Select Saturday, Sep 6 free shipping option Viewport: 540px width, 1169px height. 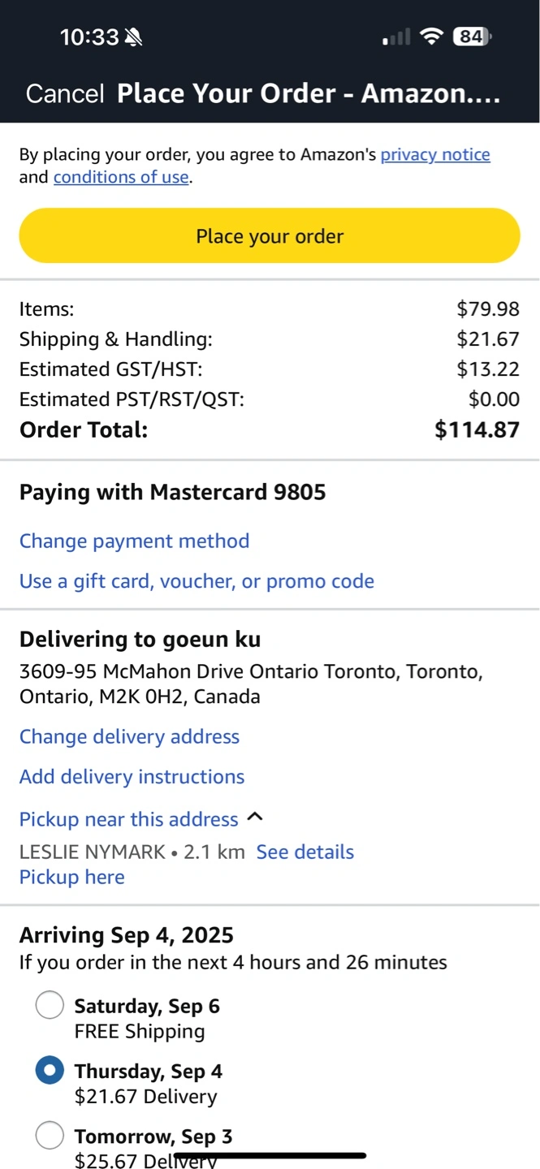click(50, 1005)
